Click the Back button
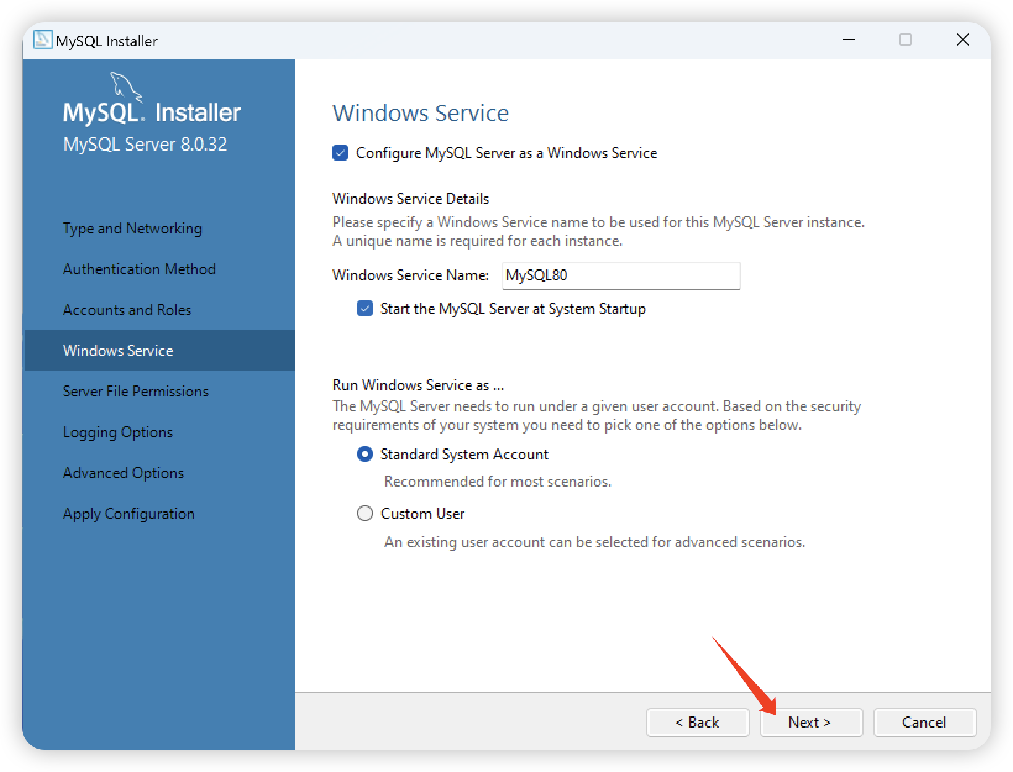Screen dimensions: 1013x772 coord(697,722)
